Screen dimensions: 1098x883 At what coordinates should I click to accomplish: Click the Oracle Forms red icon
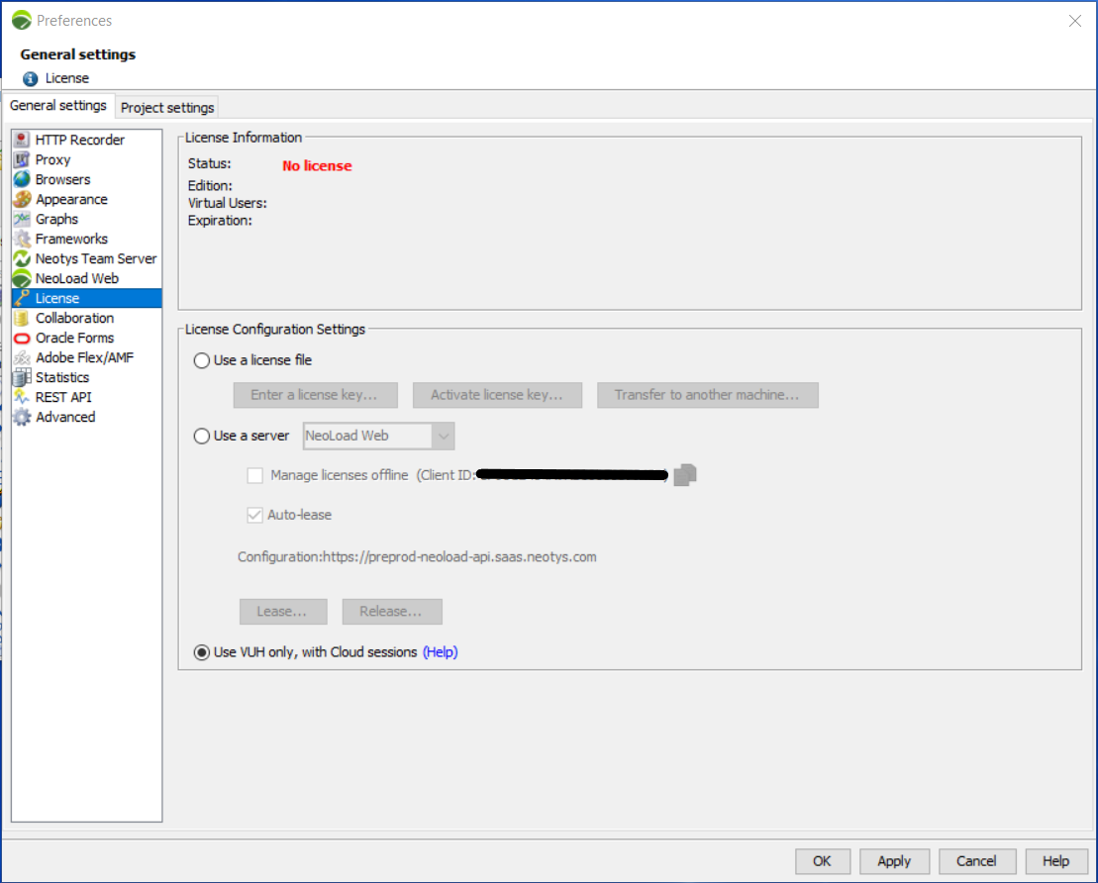click(22, 338)
